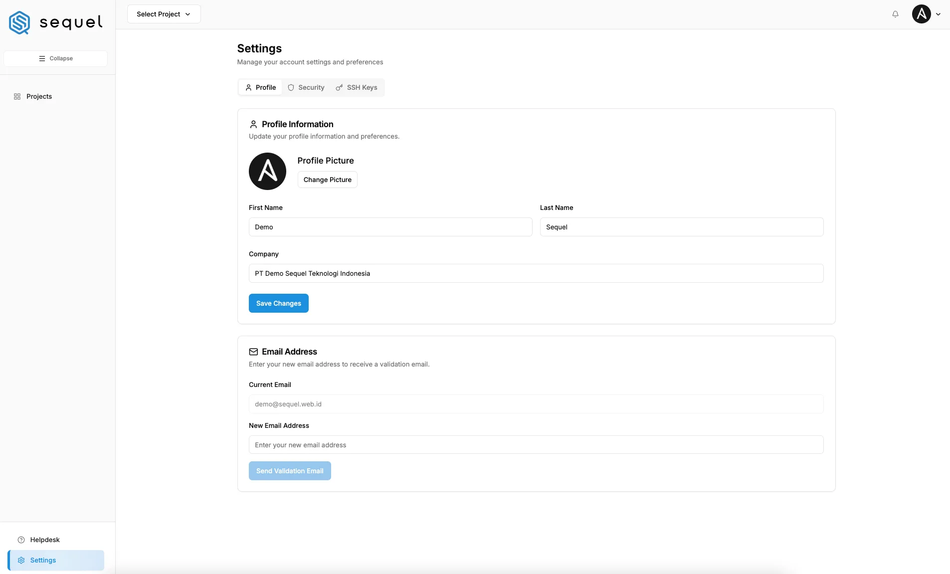Open the Select Project dropdown
The image size is (950, 574).
[x=164, y=14]
